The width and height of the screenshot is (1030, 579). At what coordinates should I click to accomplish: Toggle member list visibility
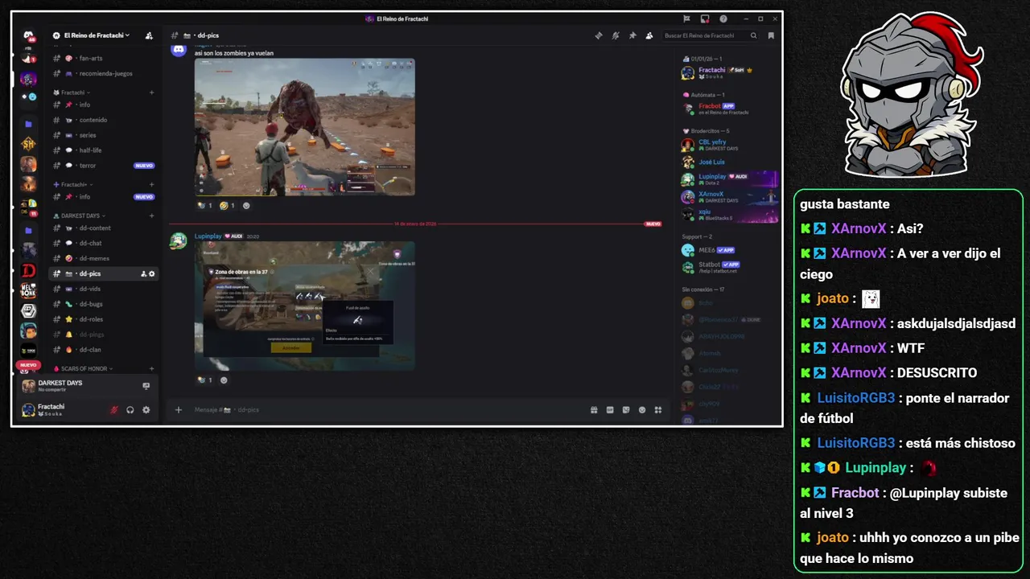[x=649, y=35]
